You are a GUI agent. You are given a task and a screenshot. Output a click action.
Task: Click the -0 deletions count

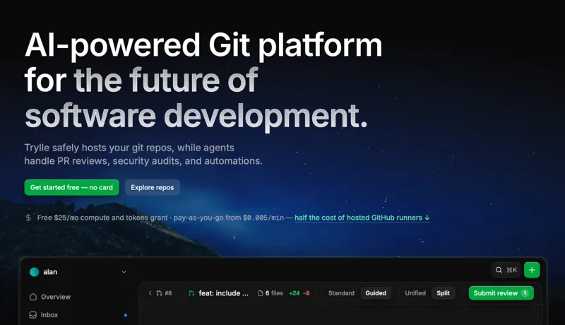coord(307,293)
